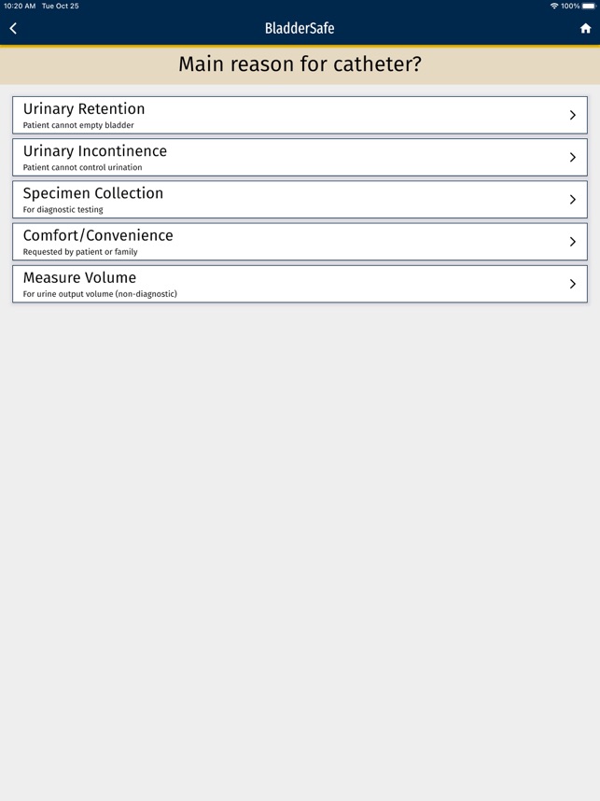The width and height of the screenshot is (600, 801).
Task: Tap the back arrow icon
Action: pos(14,28)
